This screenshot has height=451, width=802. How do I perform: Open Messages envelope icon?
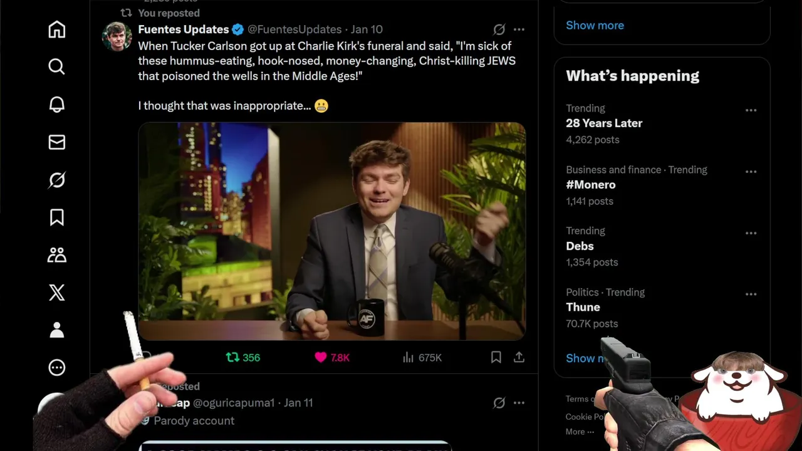(57, 142)
